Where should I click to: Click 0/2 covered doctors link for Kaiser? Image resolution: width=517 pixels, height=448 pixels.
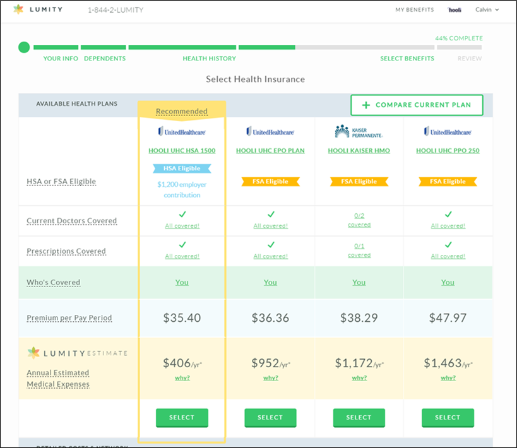tap(359, 220)
